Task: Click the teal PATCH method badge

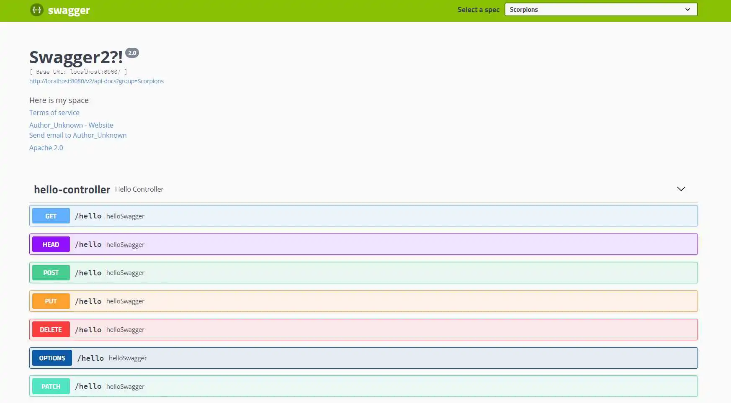Action: [x=51, y=387]
